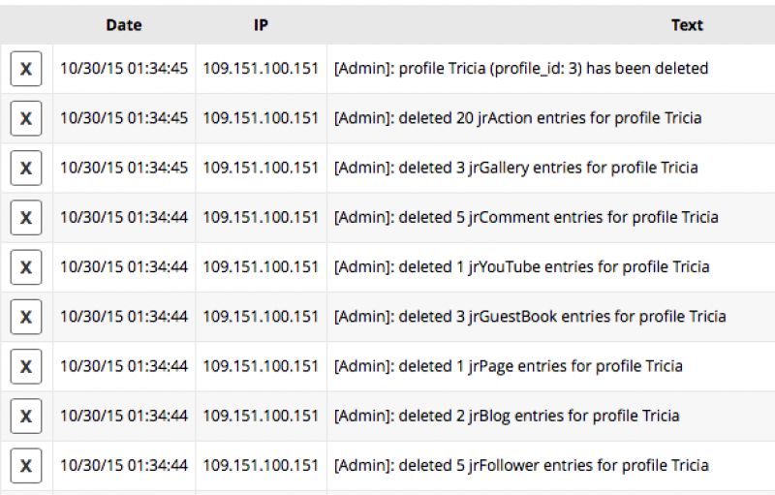Viewport: 775px width, 495px height.
Task: Click IP address in jrFollower row
Action: coord(261,465)
